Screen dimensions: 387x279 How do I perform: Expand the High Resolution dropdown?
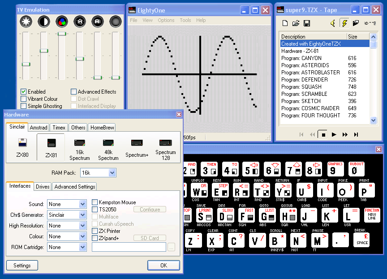[x=82, y=225]
